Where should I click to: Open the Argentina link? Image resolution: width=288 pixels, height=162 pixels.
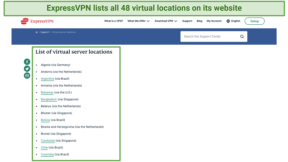(x=48, y=79)
